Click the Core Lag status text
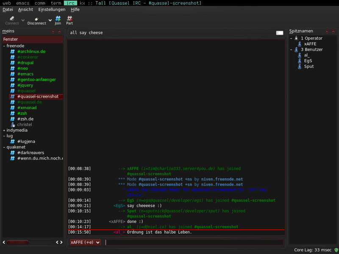Image resolution: width=339 pixels, height=254 pixels. [x=313, y=250]
